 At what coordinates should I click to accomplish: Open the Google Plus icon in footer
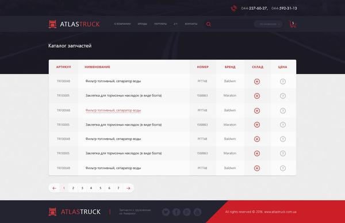(x=187, y=212)
